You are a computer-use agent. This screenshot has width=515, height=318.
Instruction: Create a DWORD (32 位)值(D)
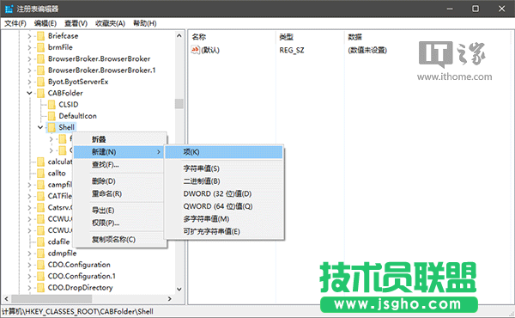pos(224,193)
